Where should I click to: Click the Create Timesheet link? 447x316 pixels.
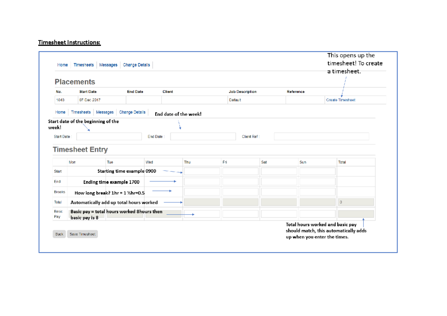point(340,100)
